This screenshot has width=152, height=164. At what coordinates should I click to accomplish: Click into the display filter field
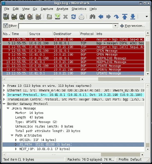click(x=66, y=26)
